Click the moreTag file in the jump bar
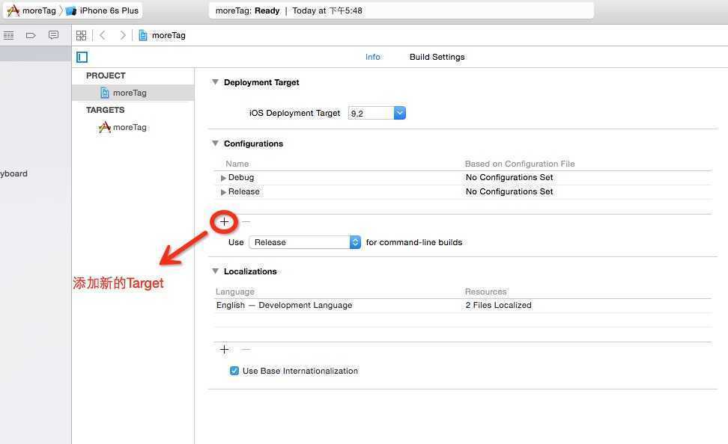The width and height of the screenshot is (728, 444). coord(162,35)
